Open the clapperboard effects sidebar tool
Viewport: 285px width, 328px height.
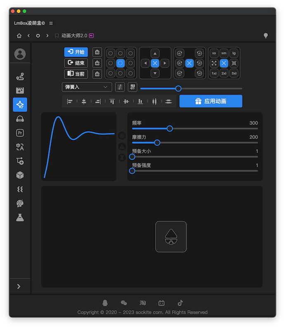tap(20, 90)
